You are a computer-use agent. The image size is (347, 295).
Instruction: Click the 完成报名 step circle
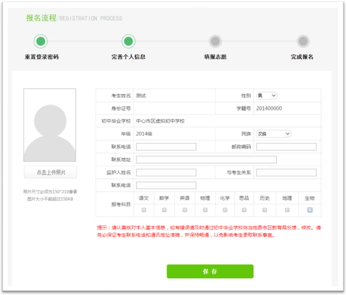pyautogui.click(x=302, y=41)
